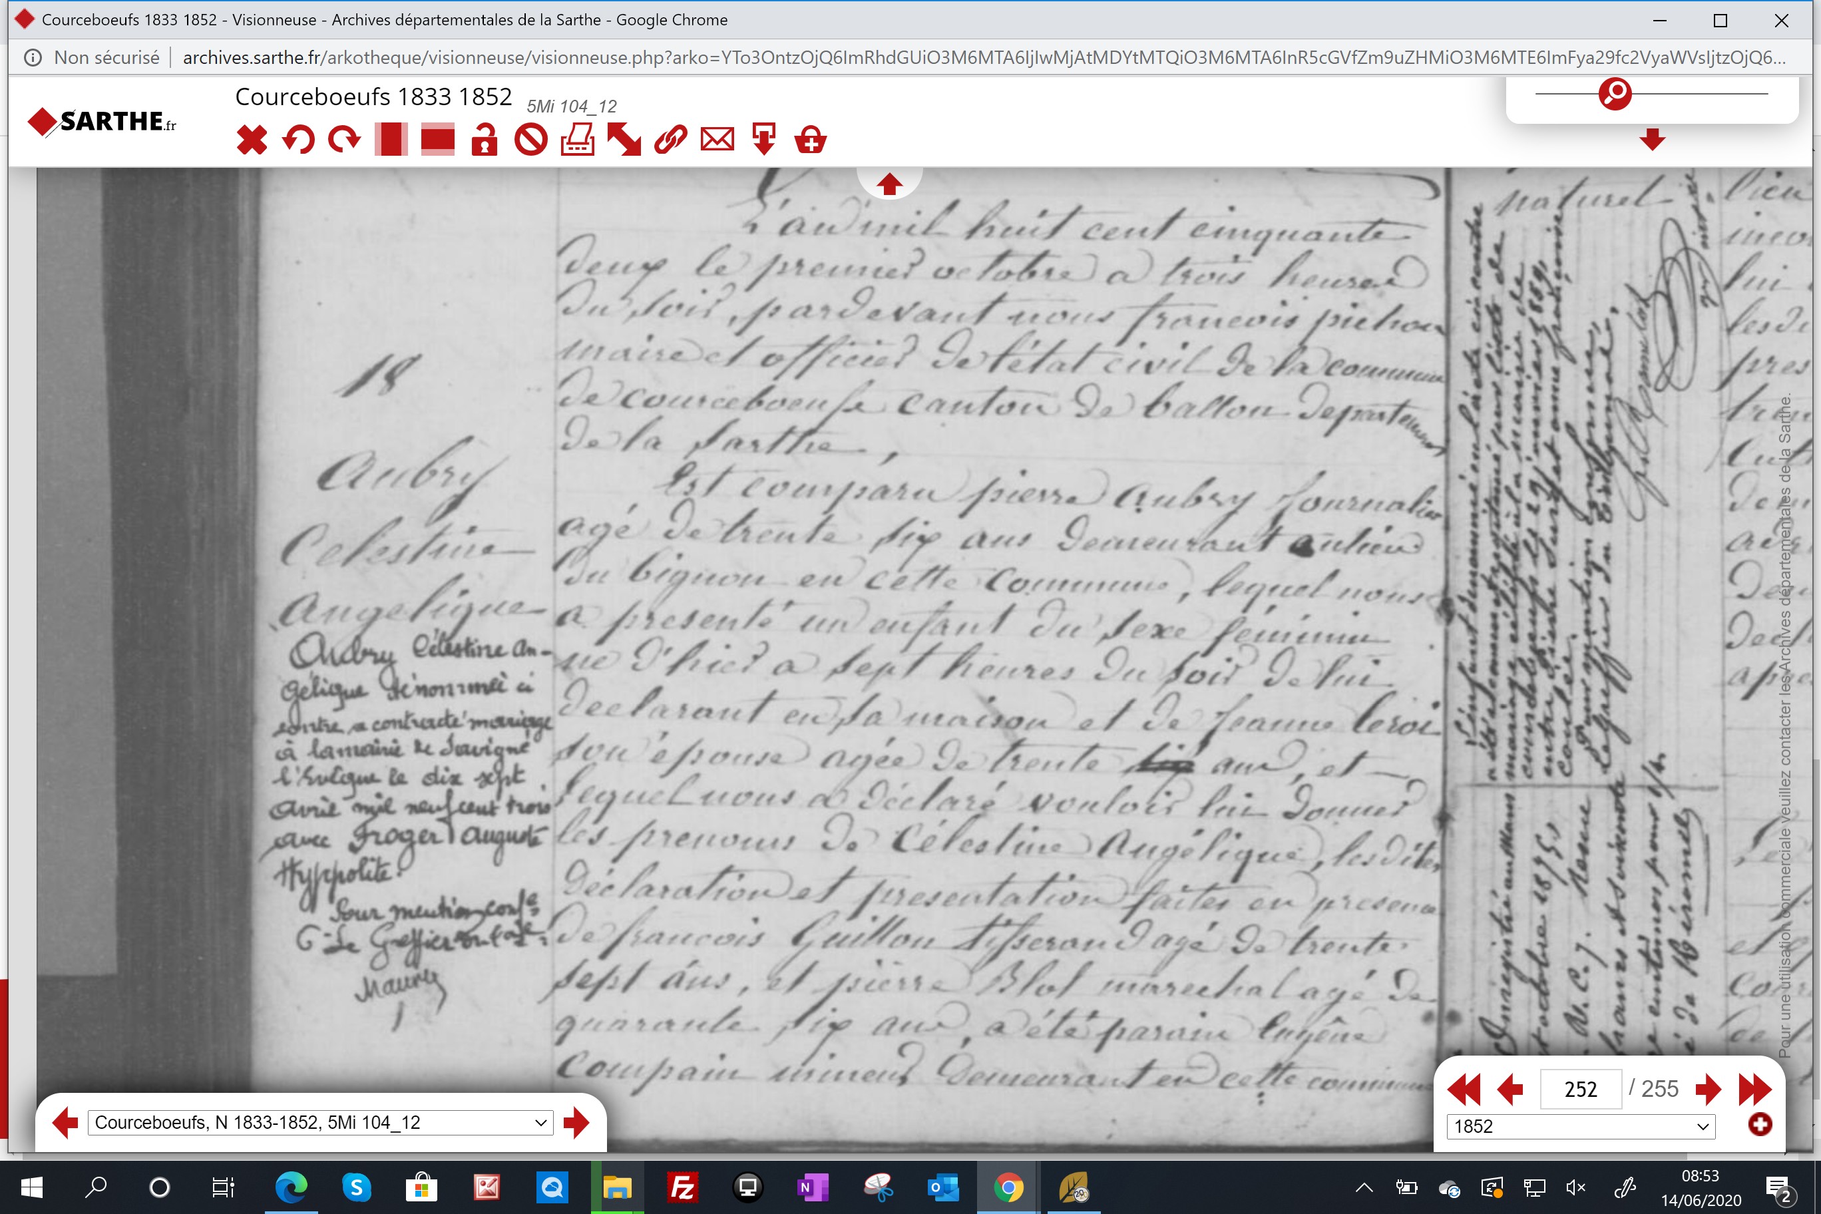Click the page number field showing 252
Screen dimensions: 1821x1214
1580,1090
